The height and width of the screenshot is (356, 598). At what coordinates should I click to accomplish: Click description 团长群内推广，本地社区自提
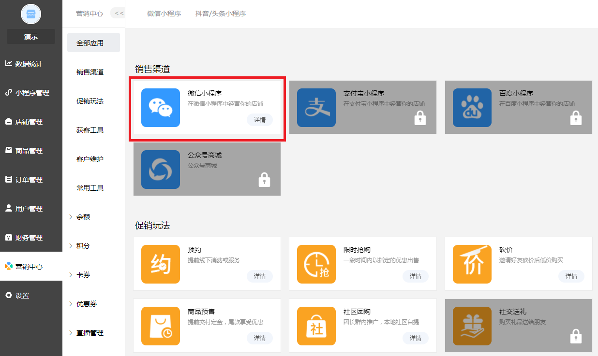(381, 322)
